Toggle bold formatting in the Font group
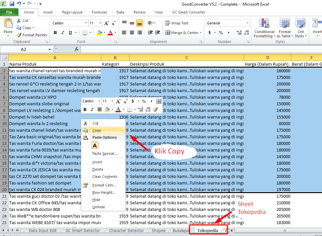This screenshot has width=322, height=236. (x=55, y=33)
